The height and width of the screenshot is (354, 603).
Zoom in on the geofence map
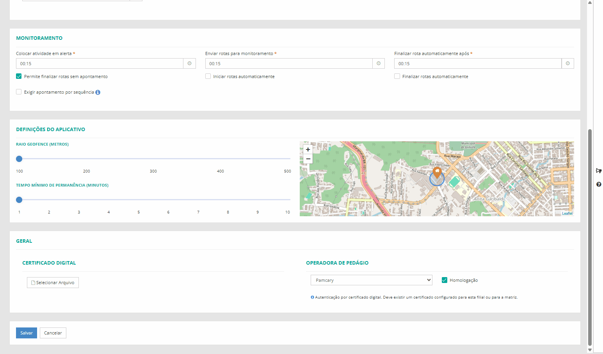pos(308,149)
